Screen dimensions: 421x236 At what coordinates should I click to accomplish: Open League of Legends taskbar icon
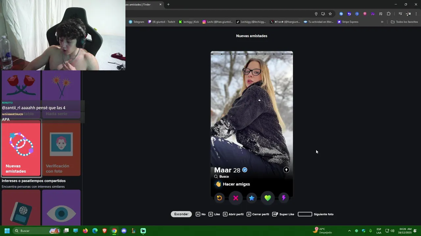pos(133,231)
